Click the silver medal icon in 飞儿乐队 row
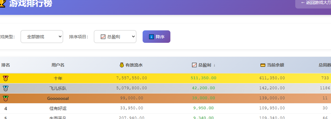Image resolution: width=331 pixels, height=119 pixels. [5, 88]
